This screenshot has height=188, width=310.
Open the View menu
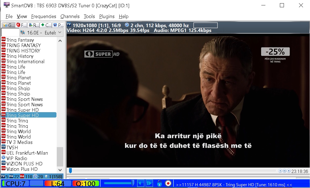[22, 16]
